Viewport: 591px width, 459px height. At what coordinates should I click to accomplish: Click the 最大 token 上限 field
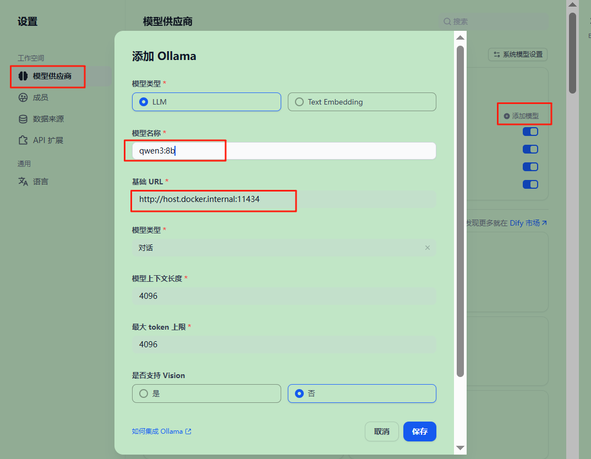(284, 345)
